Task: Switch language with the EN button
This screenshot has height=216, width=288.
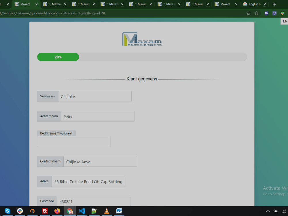Action: coord(285,21)
